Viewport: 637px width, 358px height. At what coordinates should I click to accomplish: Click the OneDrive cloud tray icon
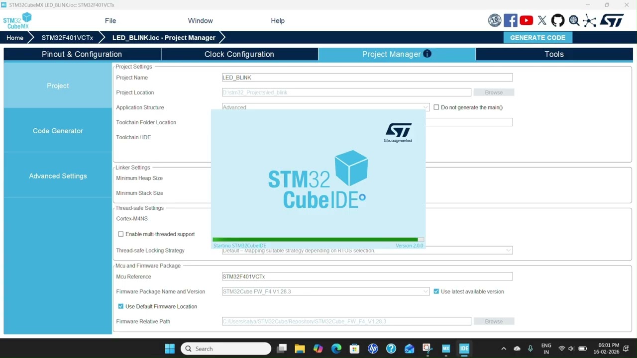point(517,349)
